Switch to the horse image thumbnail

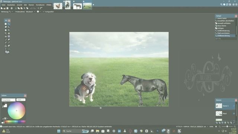pos(77,6)
